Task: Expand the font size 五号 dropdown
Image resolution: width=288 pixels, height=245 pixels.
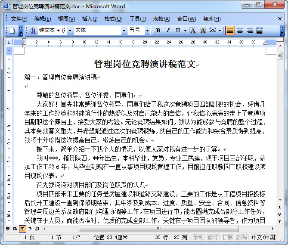Action: [x=147, y=31]
